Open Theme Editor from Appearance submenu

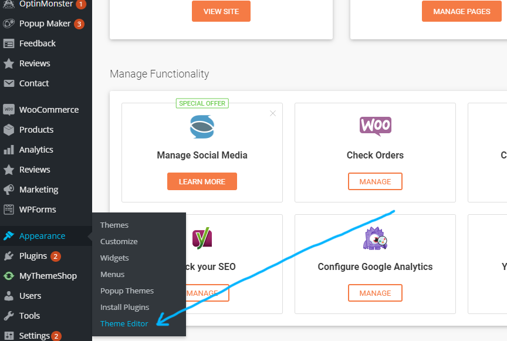pos(124,323)
